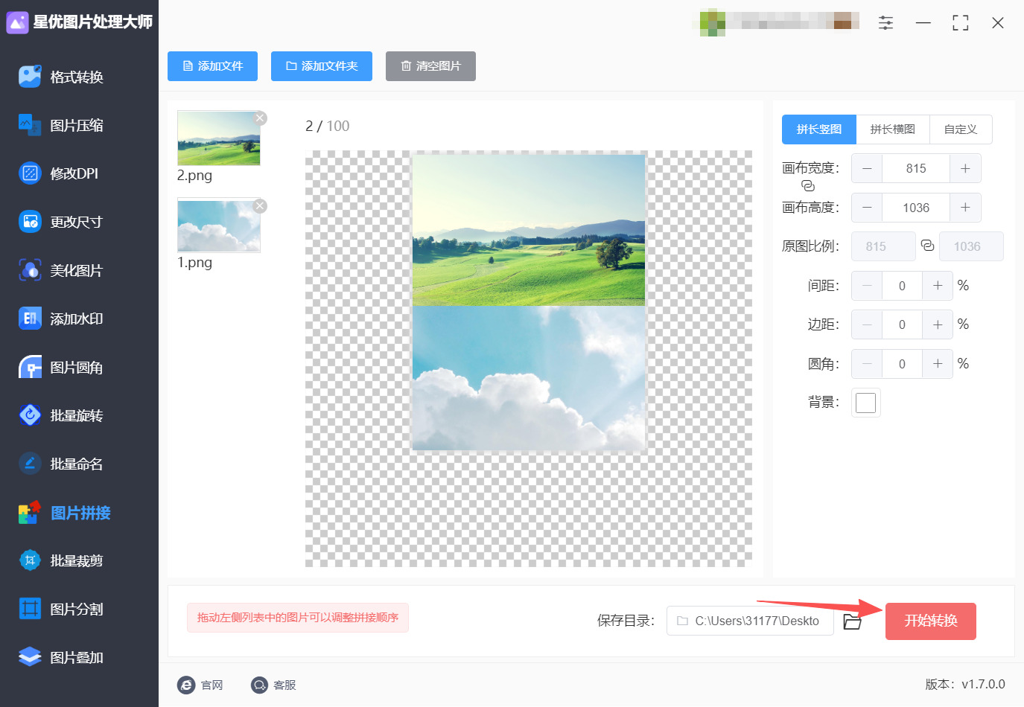Increase the 边距 margin value
The height and width of the screenshot is (707, 1024).
938,324
